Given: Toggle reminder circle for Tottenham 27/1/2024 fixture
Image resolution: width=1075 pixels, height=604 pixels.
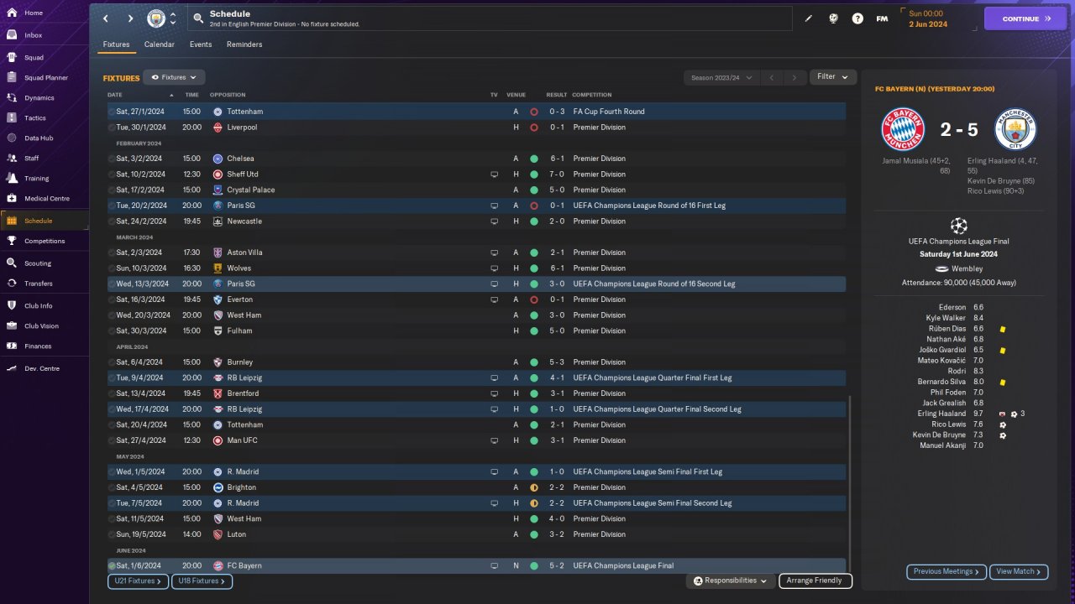Looking at the screenshot, I should click(x=112, y=112).
